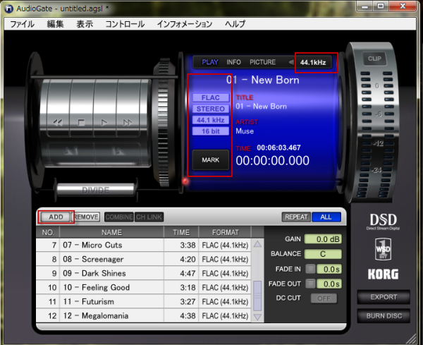
Task: Switch to the PICTURE display tab
Action: click(262, 62)
